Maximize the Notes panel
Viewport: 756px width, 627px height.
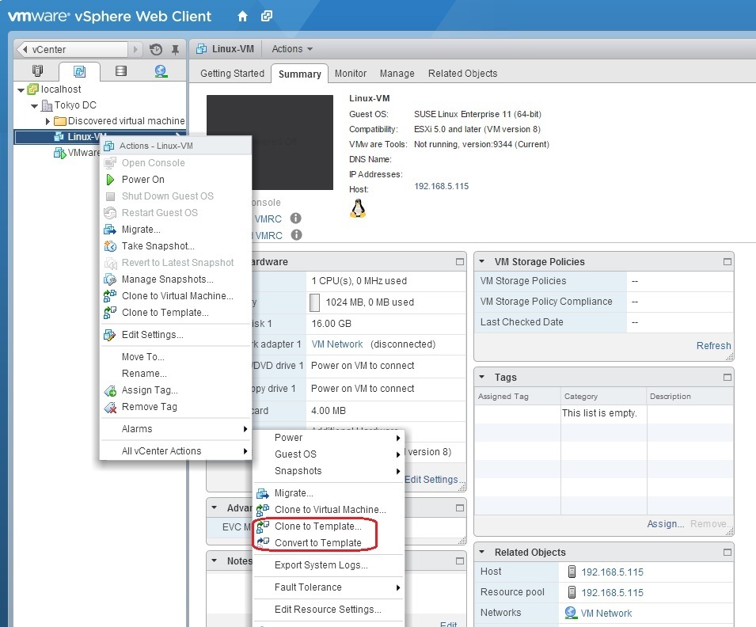(x=459, y=561)
